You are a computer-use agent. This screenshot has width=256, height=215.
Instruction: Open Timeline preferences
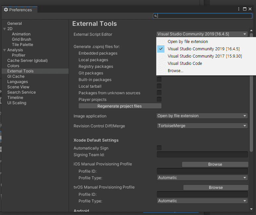pos(15,98)
